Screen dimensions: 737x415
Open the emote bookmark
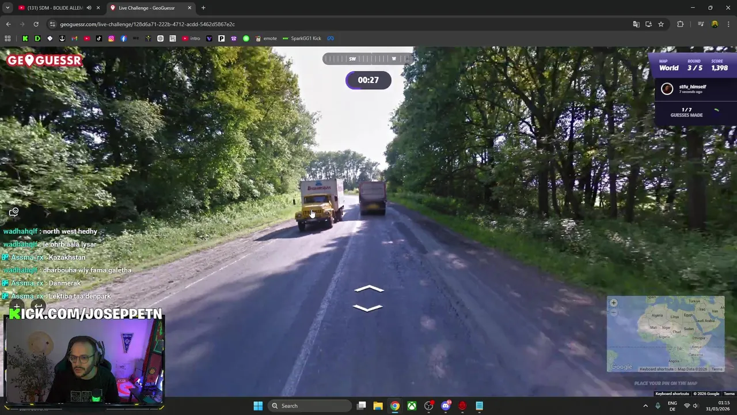(x=266, y=39)
